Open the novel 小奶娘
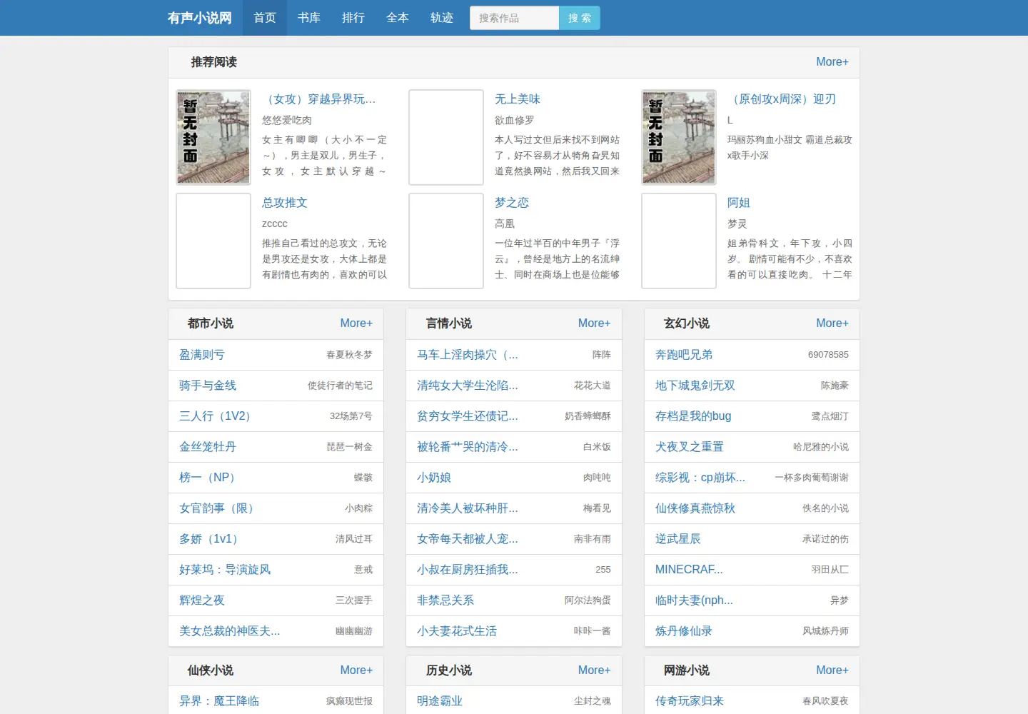 [434, 478]
